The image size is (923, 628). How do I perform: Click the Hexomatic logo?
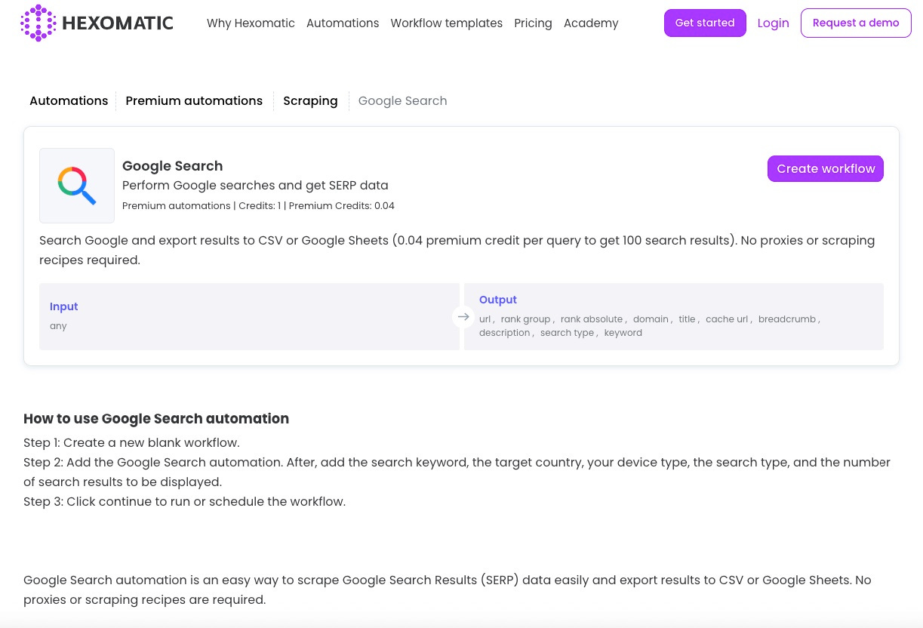[97, 23]
